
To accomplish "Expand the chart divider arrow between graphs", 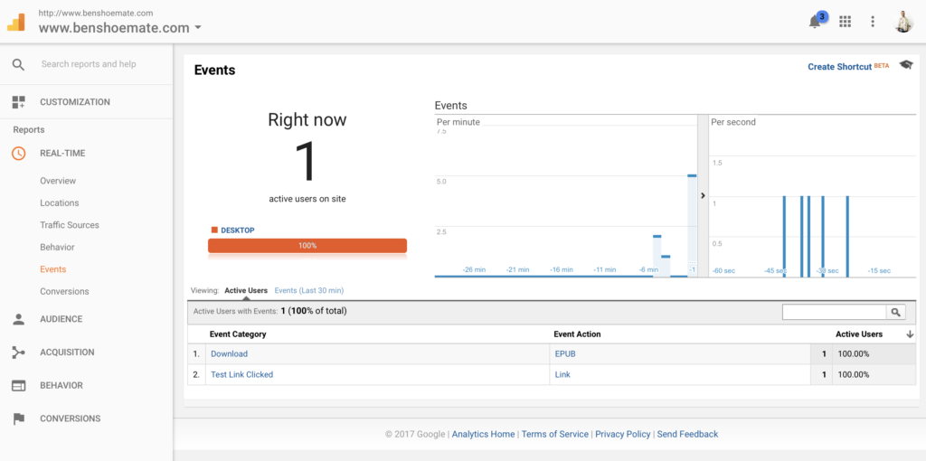I will (x=703, y=195).
